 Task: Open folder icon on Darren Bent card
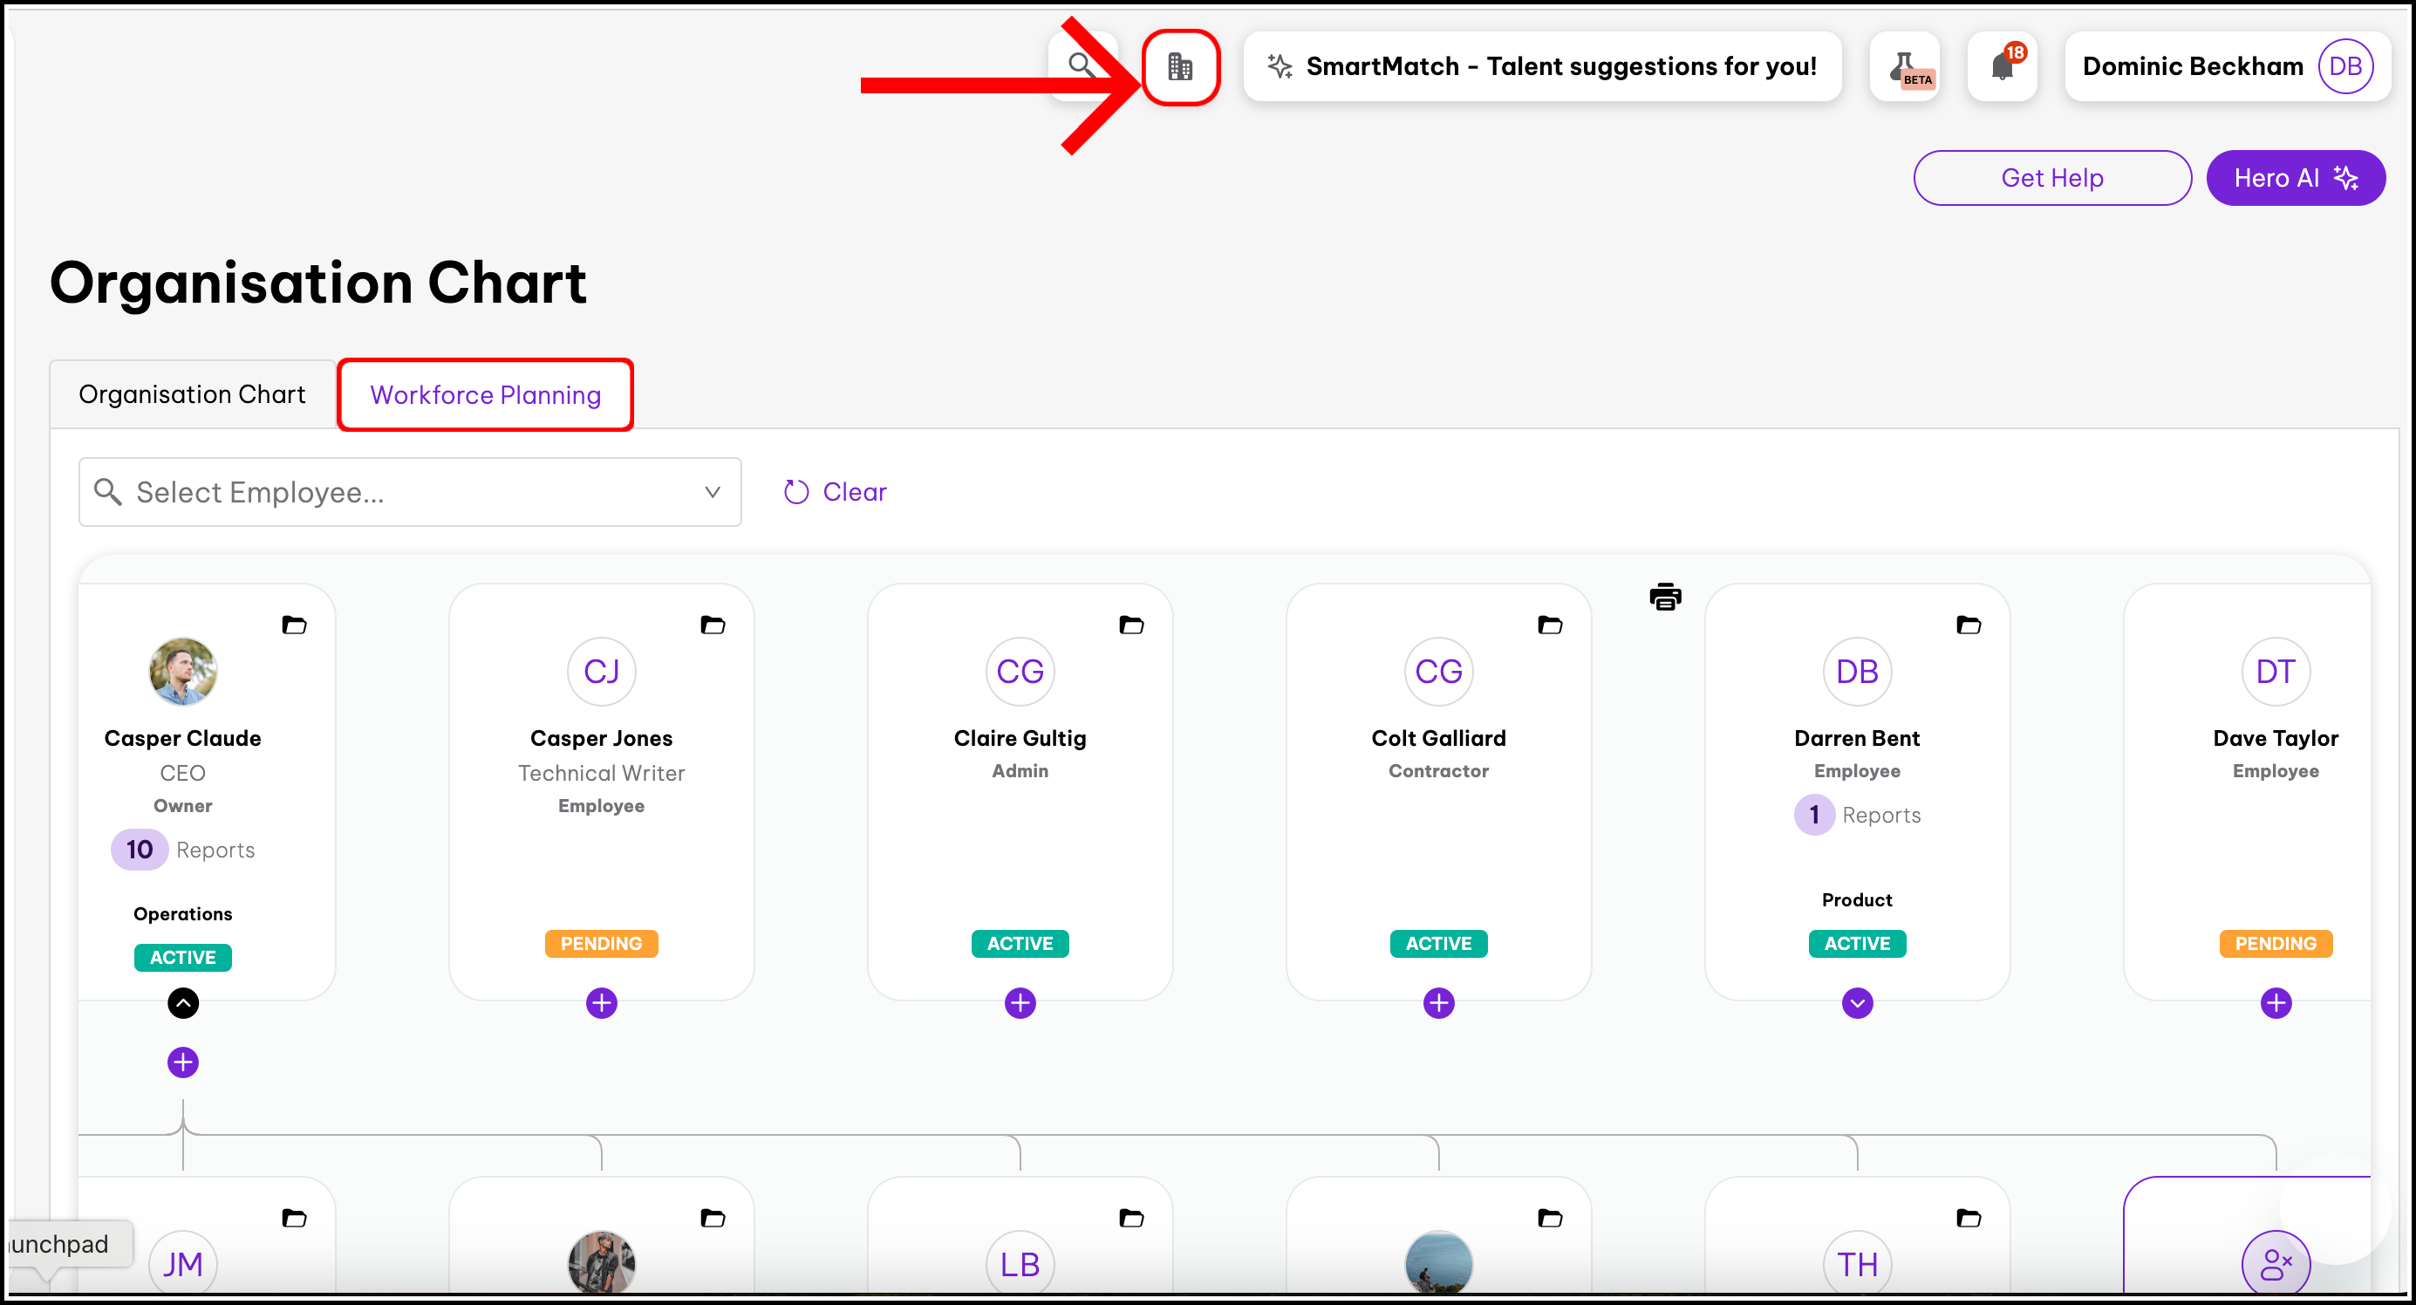click(x=1969, y=625)
